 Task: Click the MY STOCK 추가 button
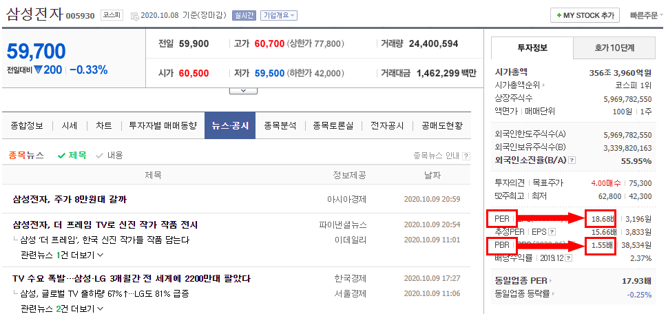click(x=585, y=16)
